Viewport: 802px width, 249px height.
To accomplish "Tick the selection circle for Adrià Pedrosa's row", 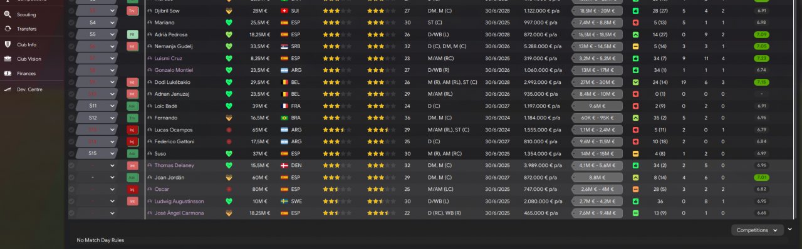I will pos(71,34).
